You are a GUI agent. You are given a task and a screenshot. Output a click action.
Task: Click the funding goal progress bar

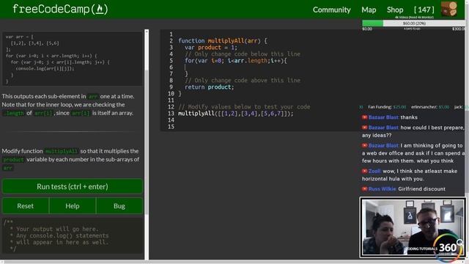pyautogui.click(x=413, y=23)
